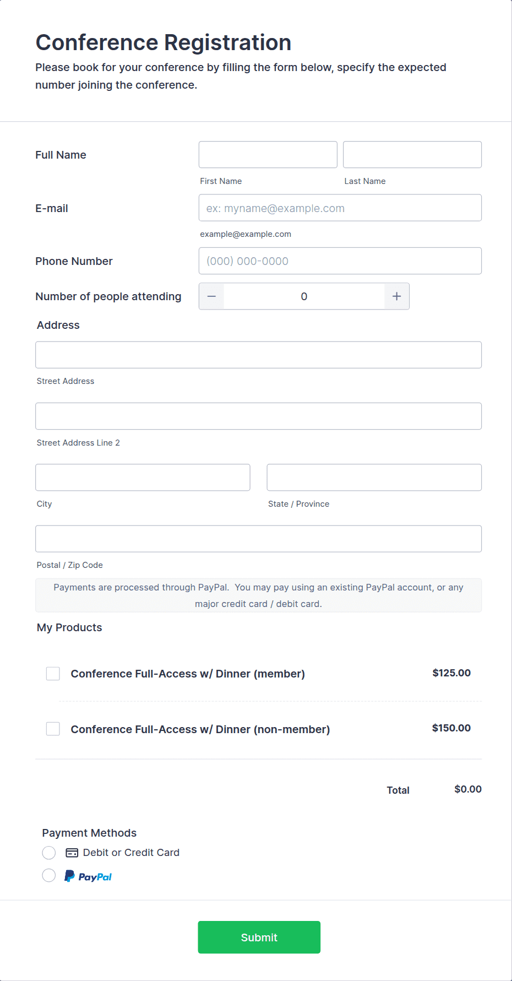Screen dimensions: 512x981
Task: Check the Conference Full-Access w/ Dinner (non-member) product
Action: [53, 728]
